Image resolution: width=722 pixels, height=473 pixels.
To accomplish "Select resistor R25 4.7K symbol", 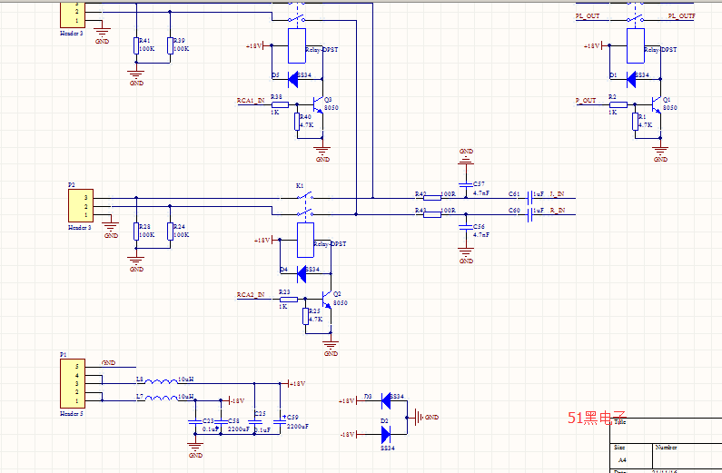I will tap(306, 316).
